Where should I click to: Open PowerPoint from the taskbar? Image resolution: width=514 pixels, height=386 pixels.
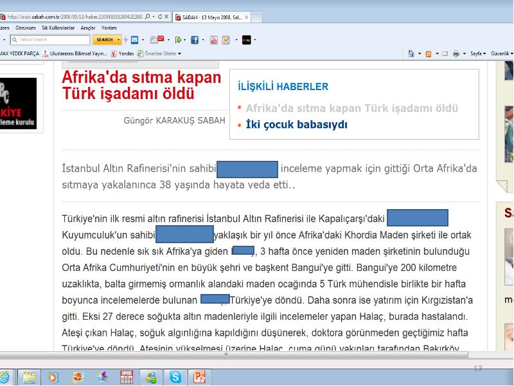(200, 378)
